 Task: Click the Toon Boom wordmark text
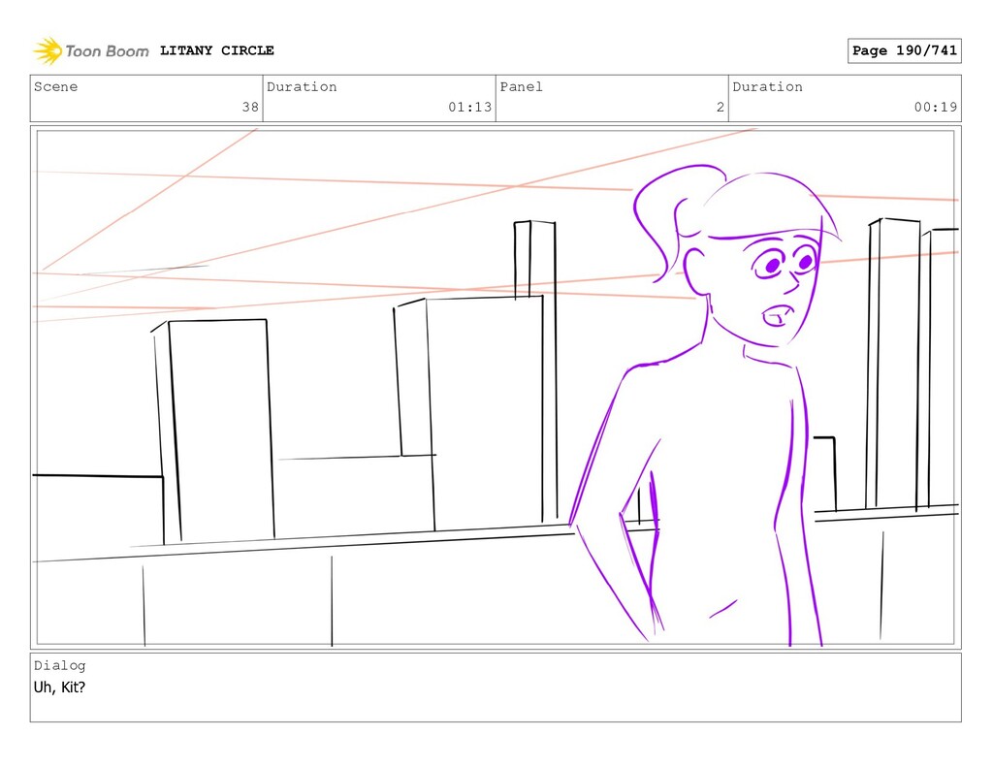(x=107, y=51)
